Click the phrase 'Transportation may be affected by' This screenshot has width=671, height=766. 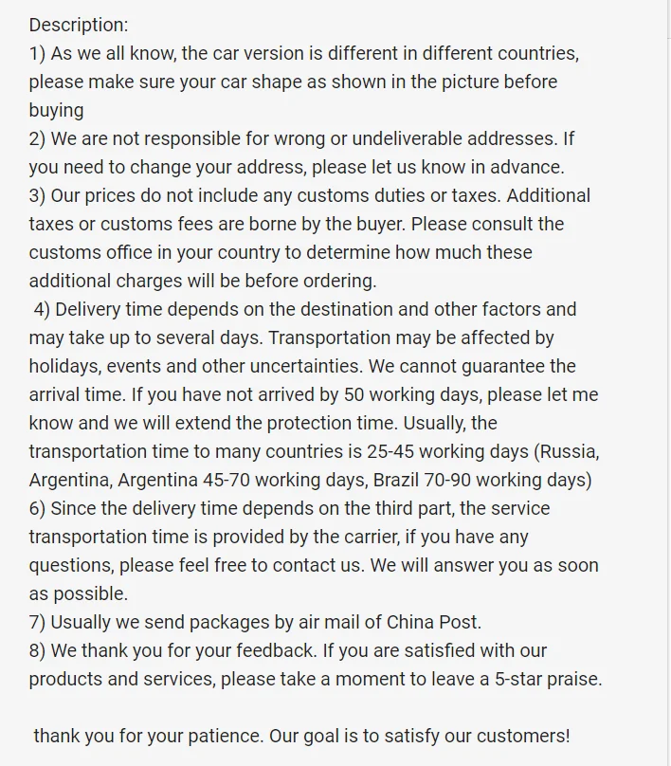(x=411, y=337)
